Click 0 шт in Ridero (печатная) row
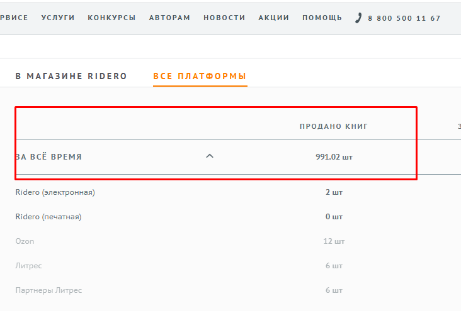 coord(334,217)
